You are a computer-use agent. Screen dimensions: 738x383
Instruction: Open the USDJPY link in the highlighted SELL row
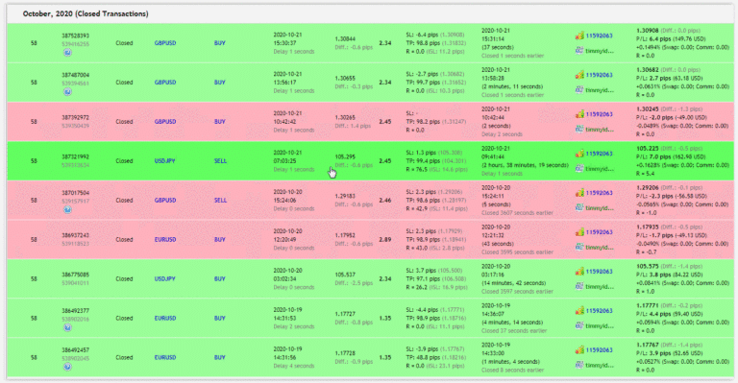[164, 160]
